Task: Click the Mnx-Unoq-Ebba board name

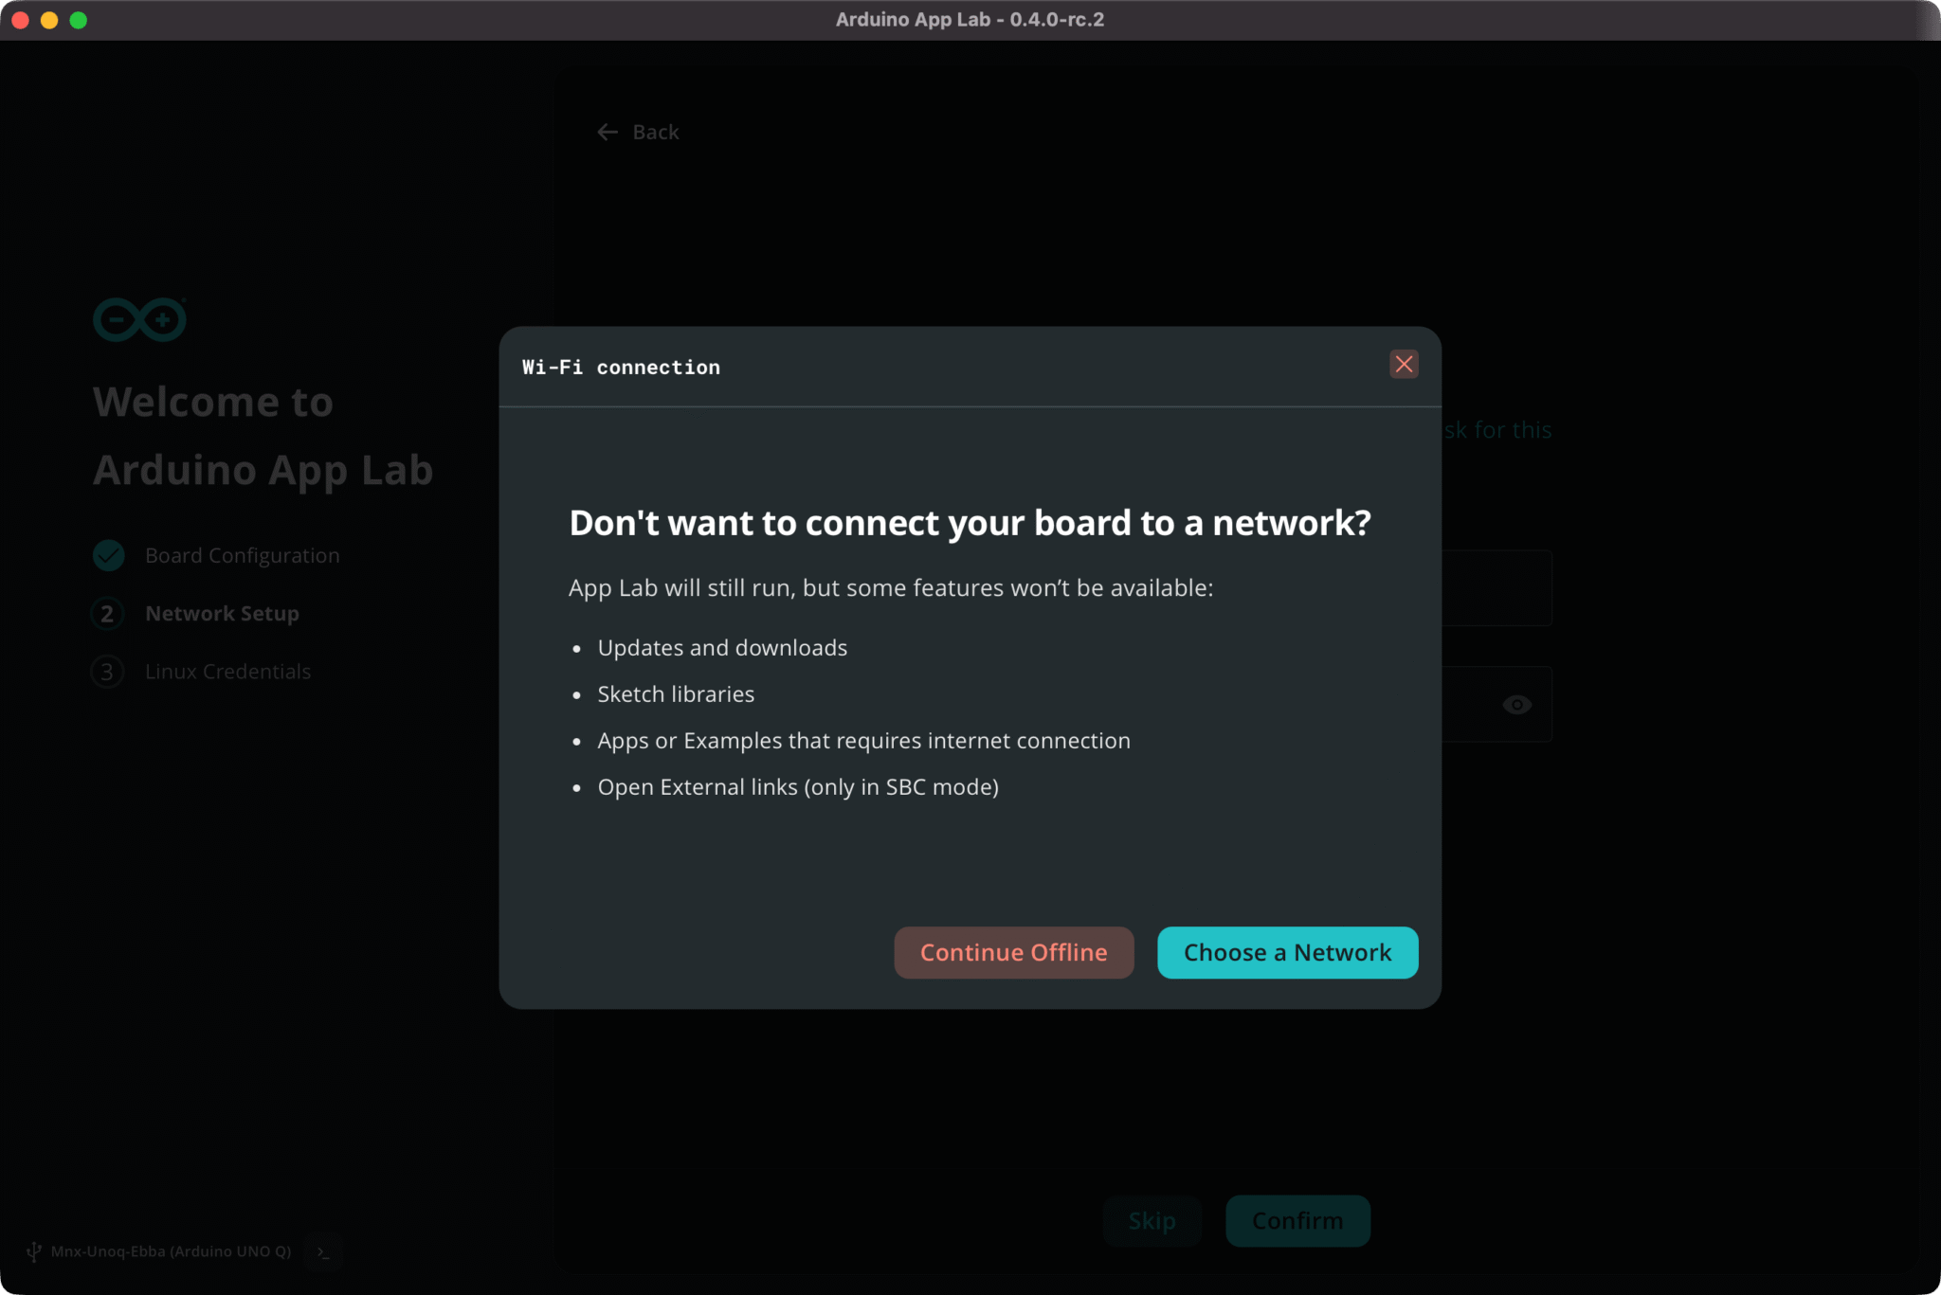Action: coord(171,1251)
